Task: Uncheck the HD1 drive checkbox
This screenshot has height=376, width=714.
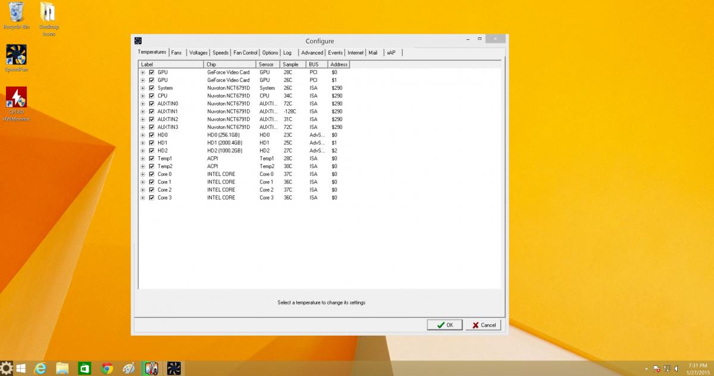Action: [152, 143]
